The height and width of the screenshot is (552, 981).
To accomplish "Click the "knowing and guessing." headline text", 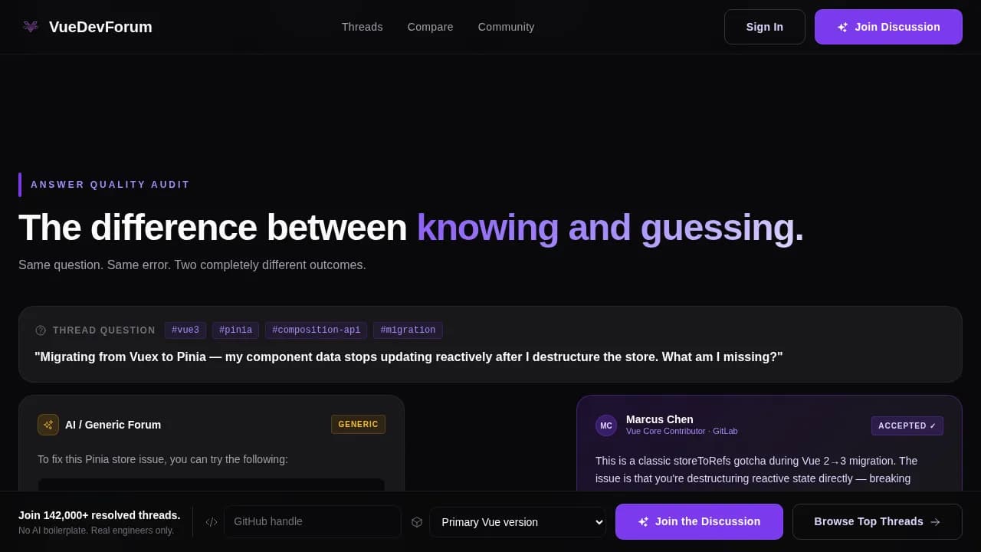I will pyautogui.click(x=610, y=228).
